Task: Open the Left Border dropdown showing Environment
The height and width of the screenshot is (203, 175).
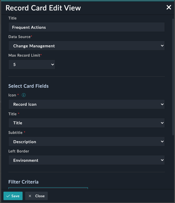Action: click(x=86, y=160)
